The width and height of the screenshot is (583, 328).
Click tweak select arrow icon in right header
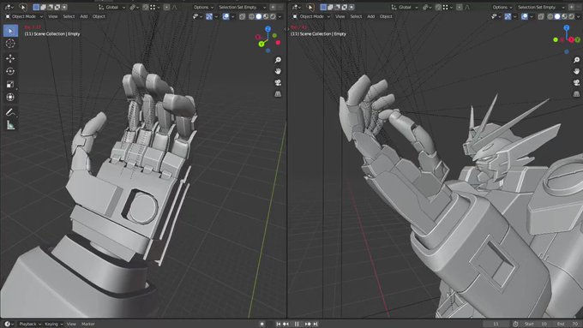point(310,7)
